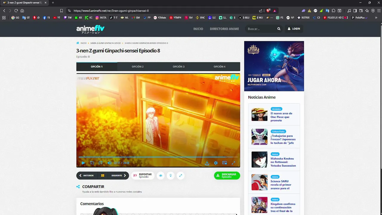Expand the bookmarks overflow chevron
The image size is (382, 215).
[376, 18]
